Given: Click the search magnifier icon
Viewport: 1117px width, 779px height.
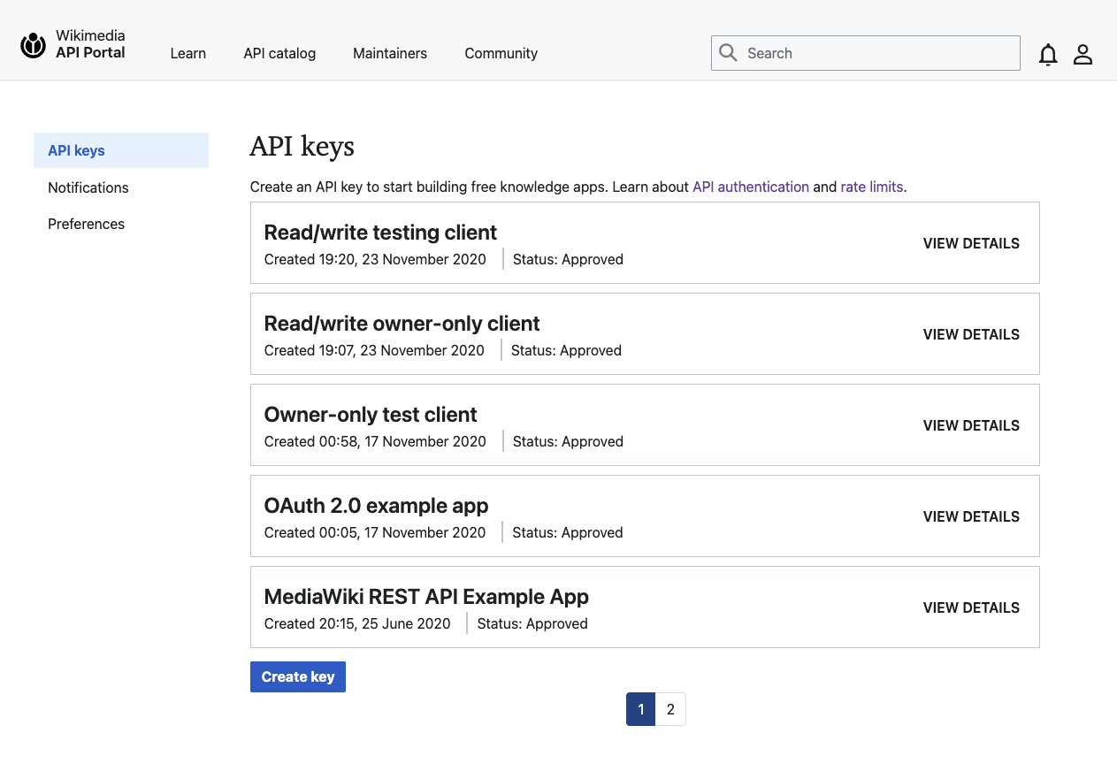Looking at the screenshot, I should [x=728, y=53].
